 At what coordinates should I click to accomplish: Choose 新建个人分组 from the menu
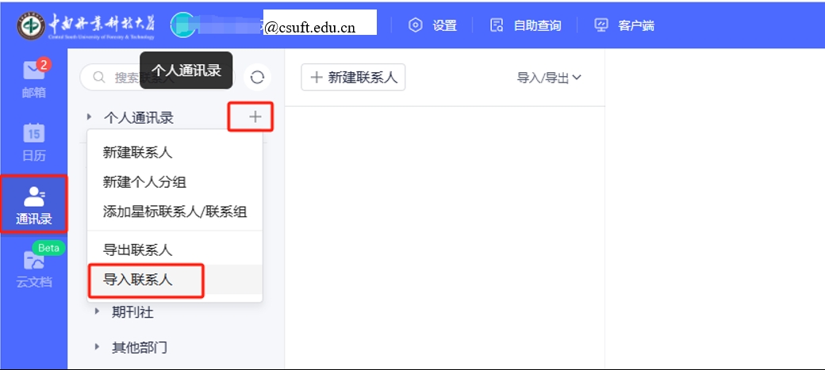[144, 181]
